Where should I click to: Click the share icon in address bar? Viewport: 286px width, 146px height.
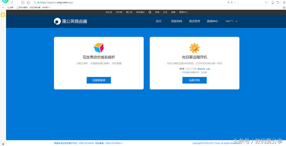(x=228, y=2)
